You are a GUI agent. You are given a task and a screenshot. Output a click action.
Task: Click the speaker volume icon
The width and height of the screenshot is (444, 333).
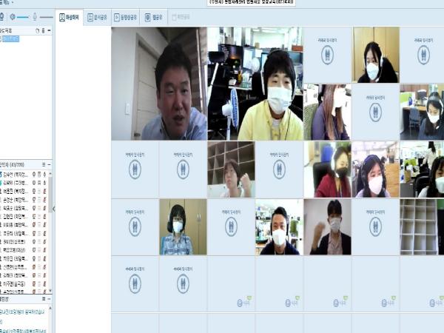pos(12,17)
